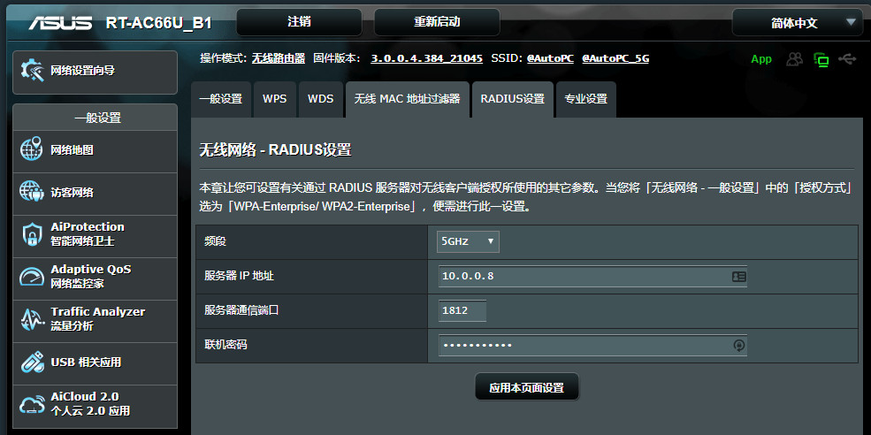Switch to the WPS tab

(274, 99)
